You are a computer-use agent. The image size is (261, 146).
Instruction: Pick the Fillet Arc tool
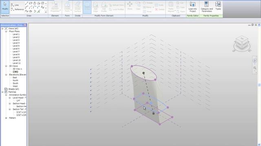tap(39, 7)
